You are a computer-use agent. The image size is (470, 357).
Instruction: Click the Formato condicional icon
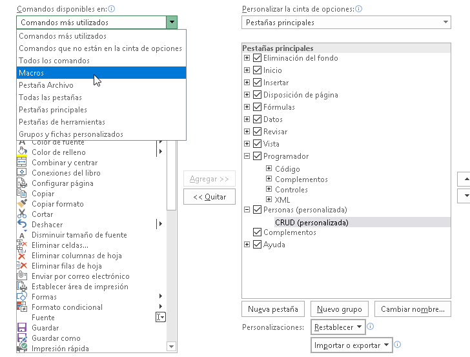coord(22,307)
